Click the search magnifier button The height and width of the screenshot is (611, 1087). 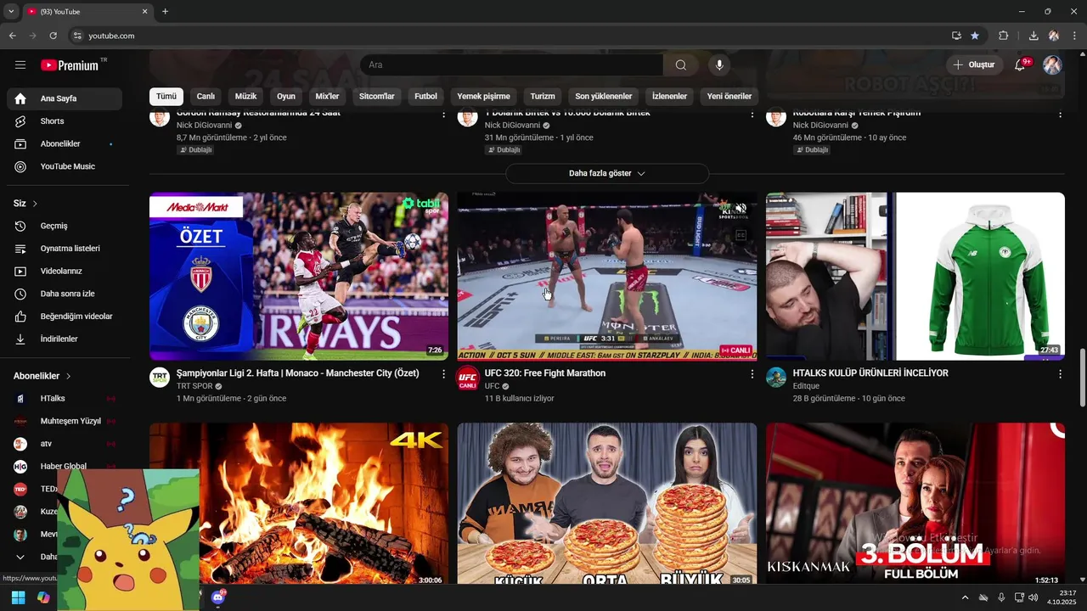pos(680,65)
